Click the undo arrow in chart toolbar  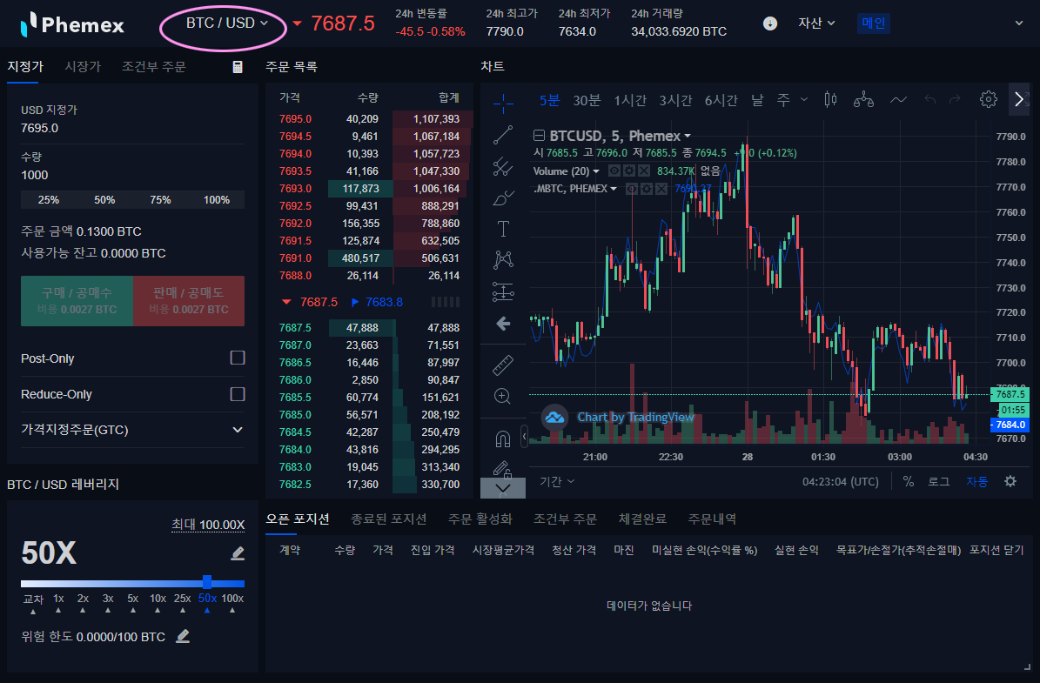pos(929,99)
